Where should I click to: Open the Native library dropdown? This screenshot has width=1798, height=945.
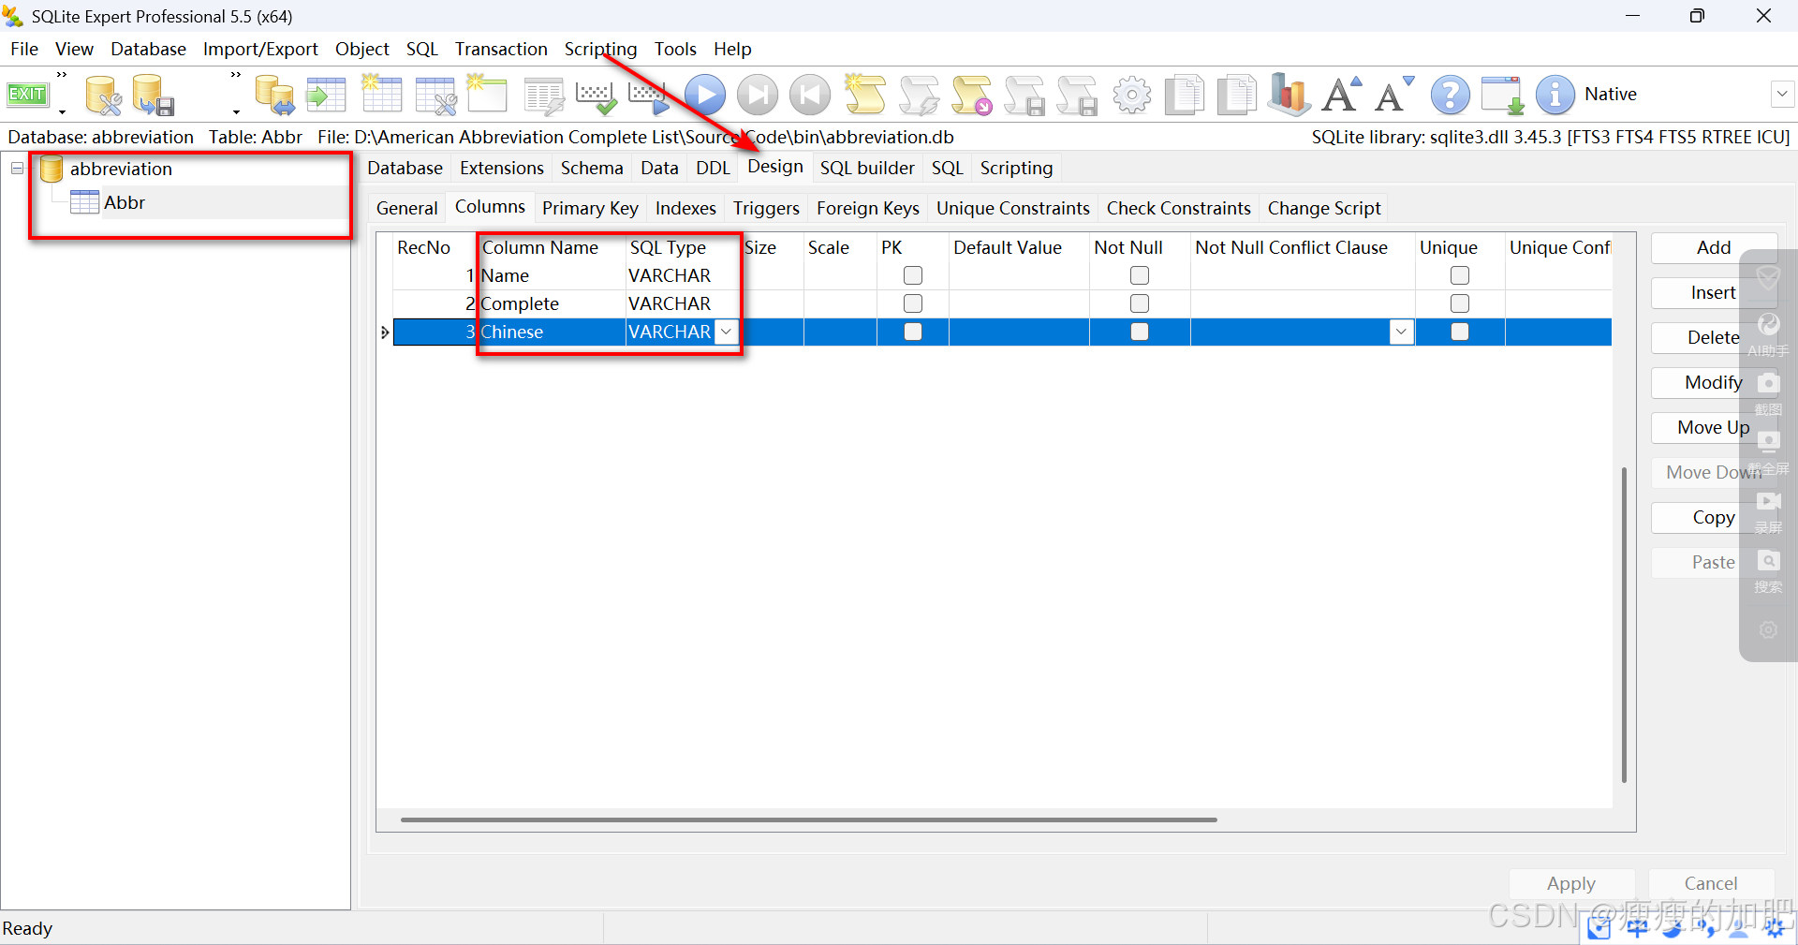1783,95
